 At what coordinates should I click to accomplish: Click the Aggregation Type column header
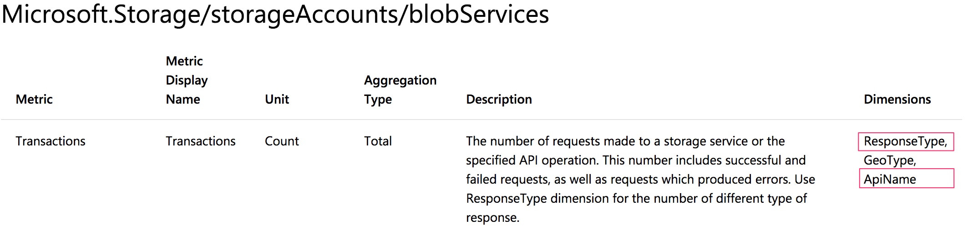(x=400, y=90)
